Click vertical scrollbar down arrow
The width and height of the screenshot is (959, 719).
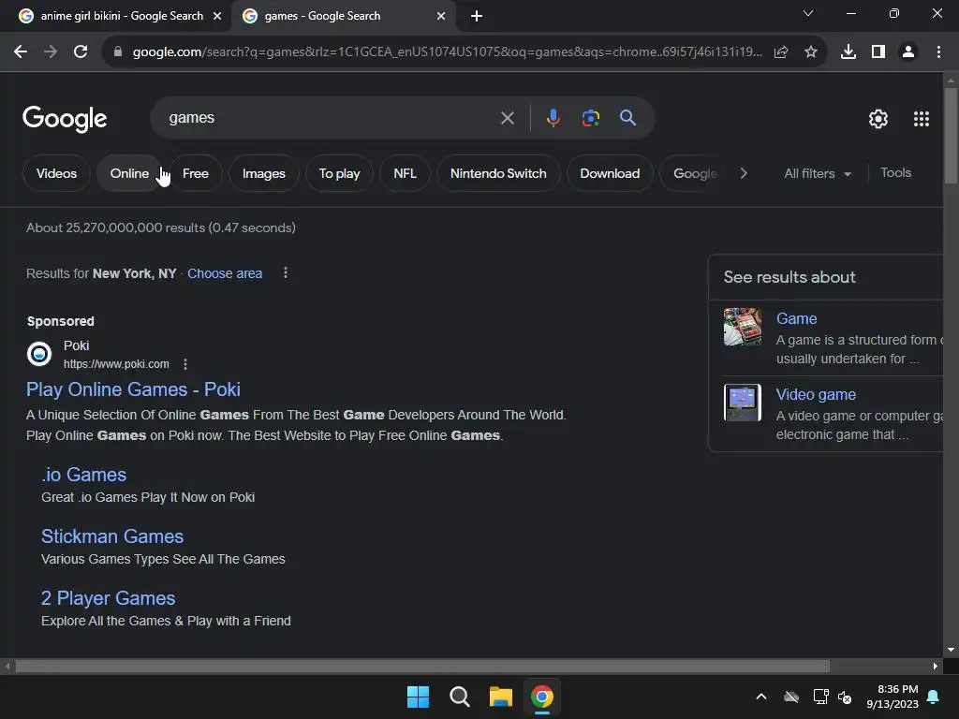[951, 650]
